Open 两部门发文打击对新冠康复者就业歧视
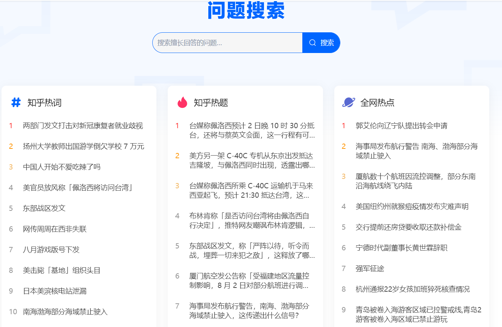This screenshot has width=502, height=327. tap(83, 126)
